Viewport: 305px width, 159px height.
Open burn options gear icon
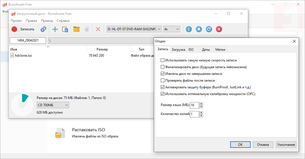(43, 29)
